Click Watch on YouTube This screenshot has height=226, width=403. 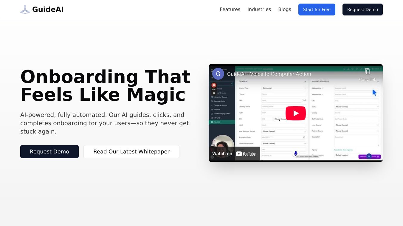[234, 154]
